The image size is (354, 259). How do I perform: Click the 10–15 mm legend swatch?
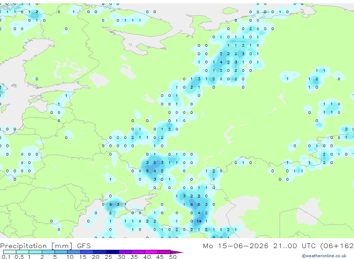(x=74, y=252)
